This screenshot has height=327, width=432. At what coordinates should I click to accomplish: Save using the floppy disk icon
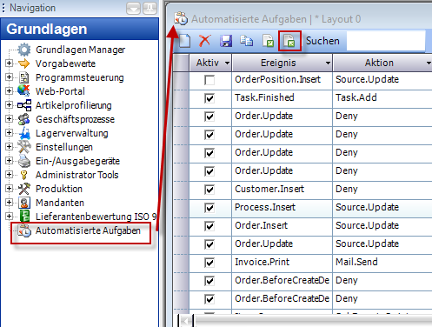226,41
